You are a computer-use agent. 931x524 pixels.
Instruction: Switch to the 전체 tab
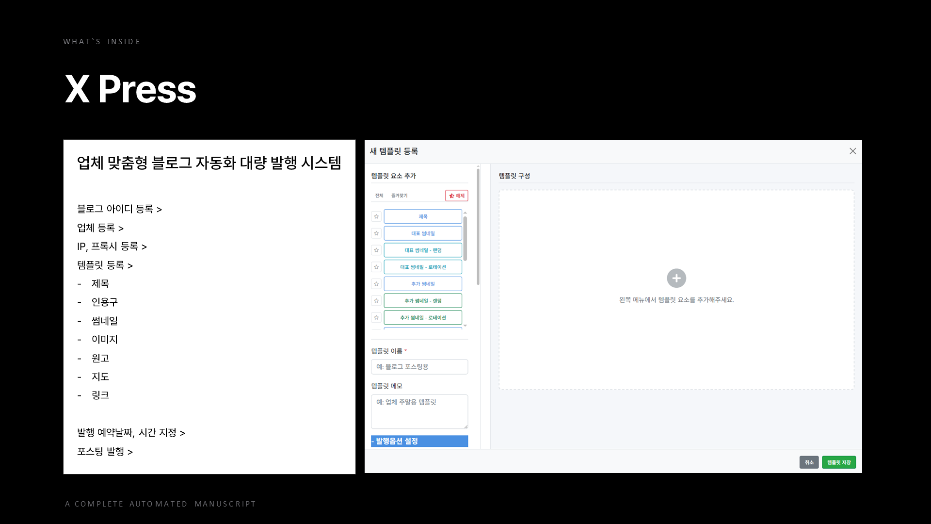[379, 196]
